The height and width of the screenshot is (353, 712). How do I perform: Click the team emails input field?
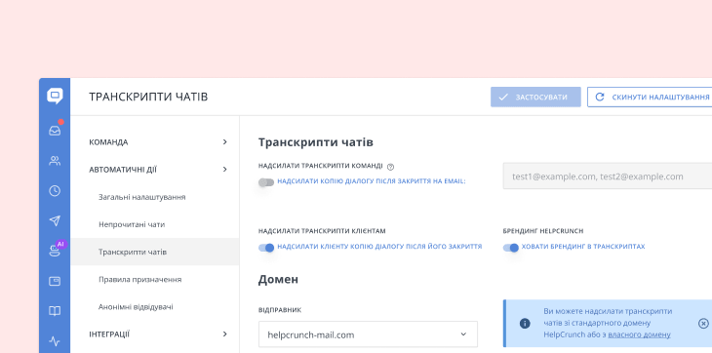[x=608, y=176]
